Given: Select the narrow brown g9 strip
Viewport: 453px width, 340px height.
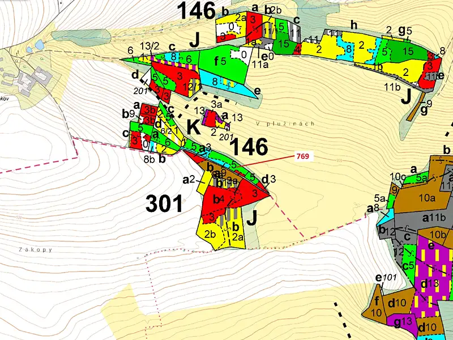Looking at the screenshot, I should click(x=416, y=107).
